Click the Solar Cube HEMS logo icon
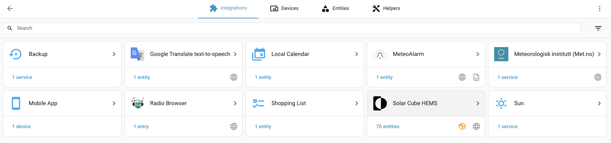 point(380,103)
